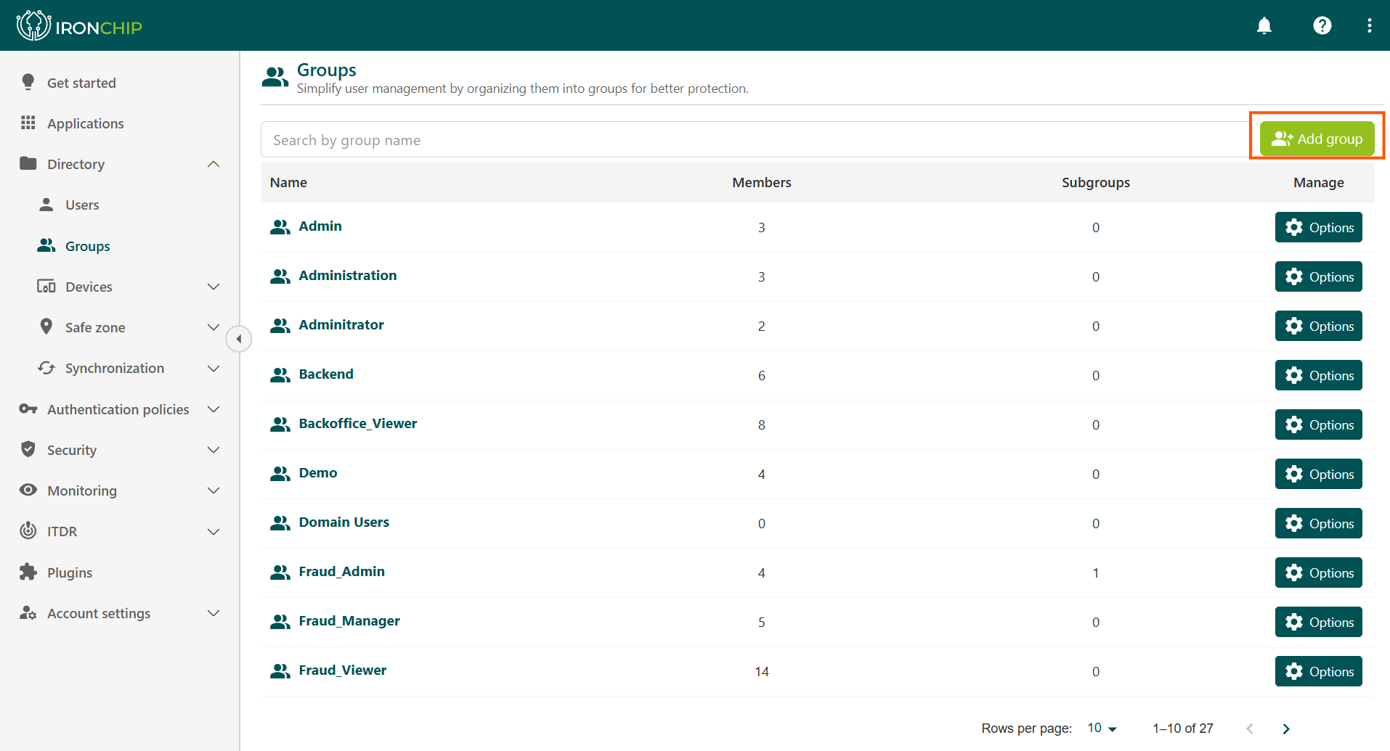The width and height of the screenshot is (1390, 751).
Task: Open the Administration group link
Action: (x=348, y=276)
